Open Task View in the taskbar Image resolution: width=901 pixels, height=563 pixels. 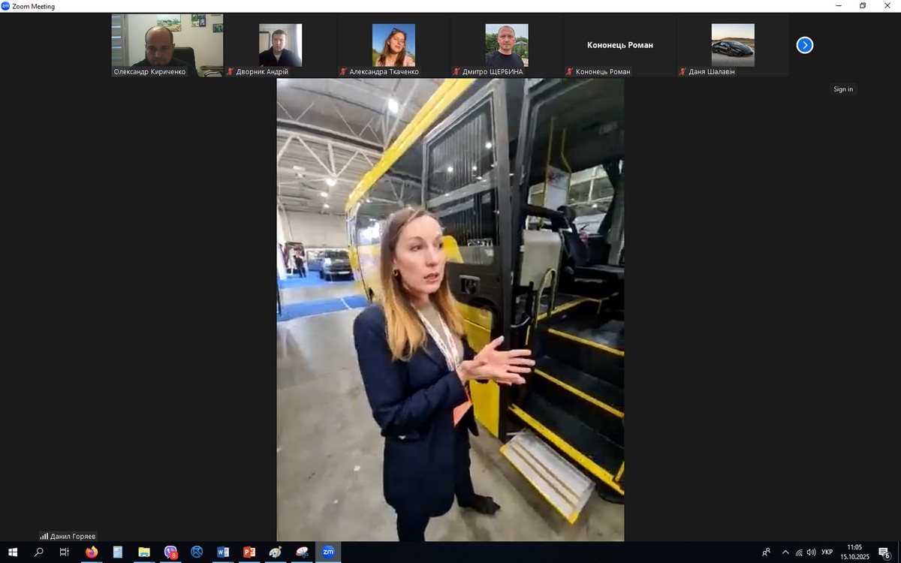click(x=65, y=552)
